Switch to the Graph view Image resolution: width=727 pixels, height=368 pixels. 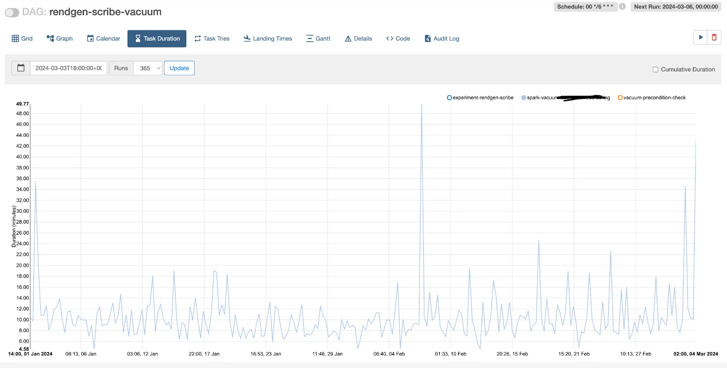coord(60,39)
